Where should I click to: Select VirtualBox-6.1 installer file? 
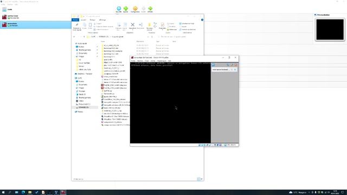pos(115,116)
